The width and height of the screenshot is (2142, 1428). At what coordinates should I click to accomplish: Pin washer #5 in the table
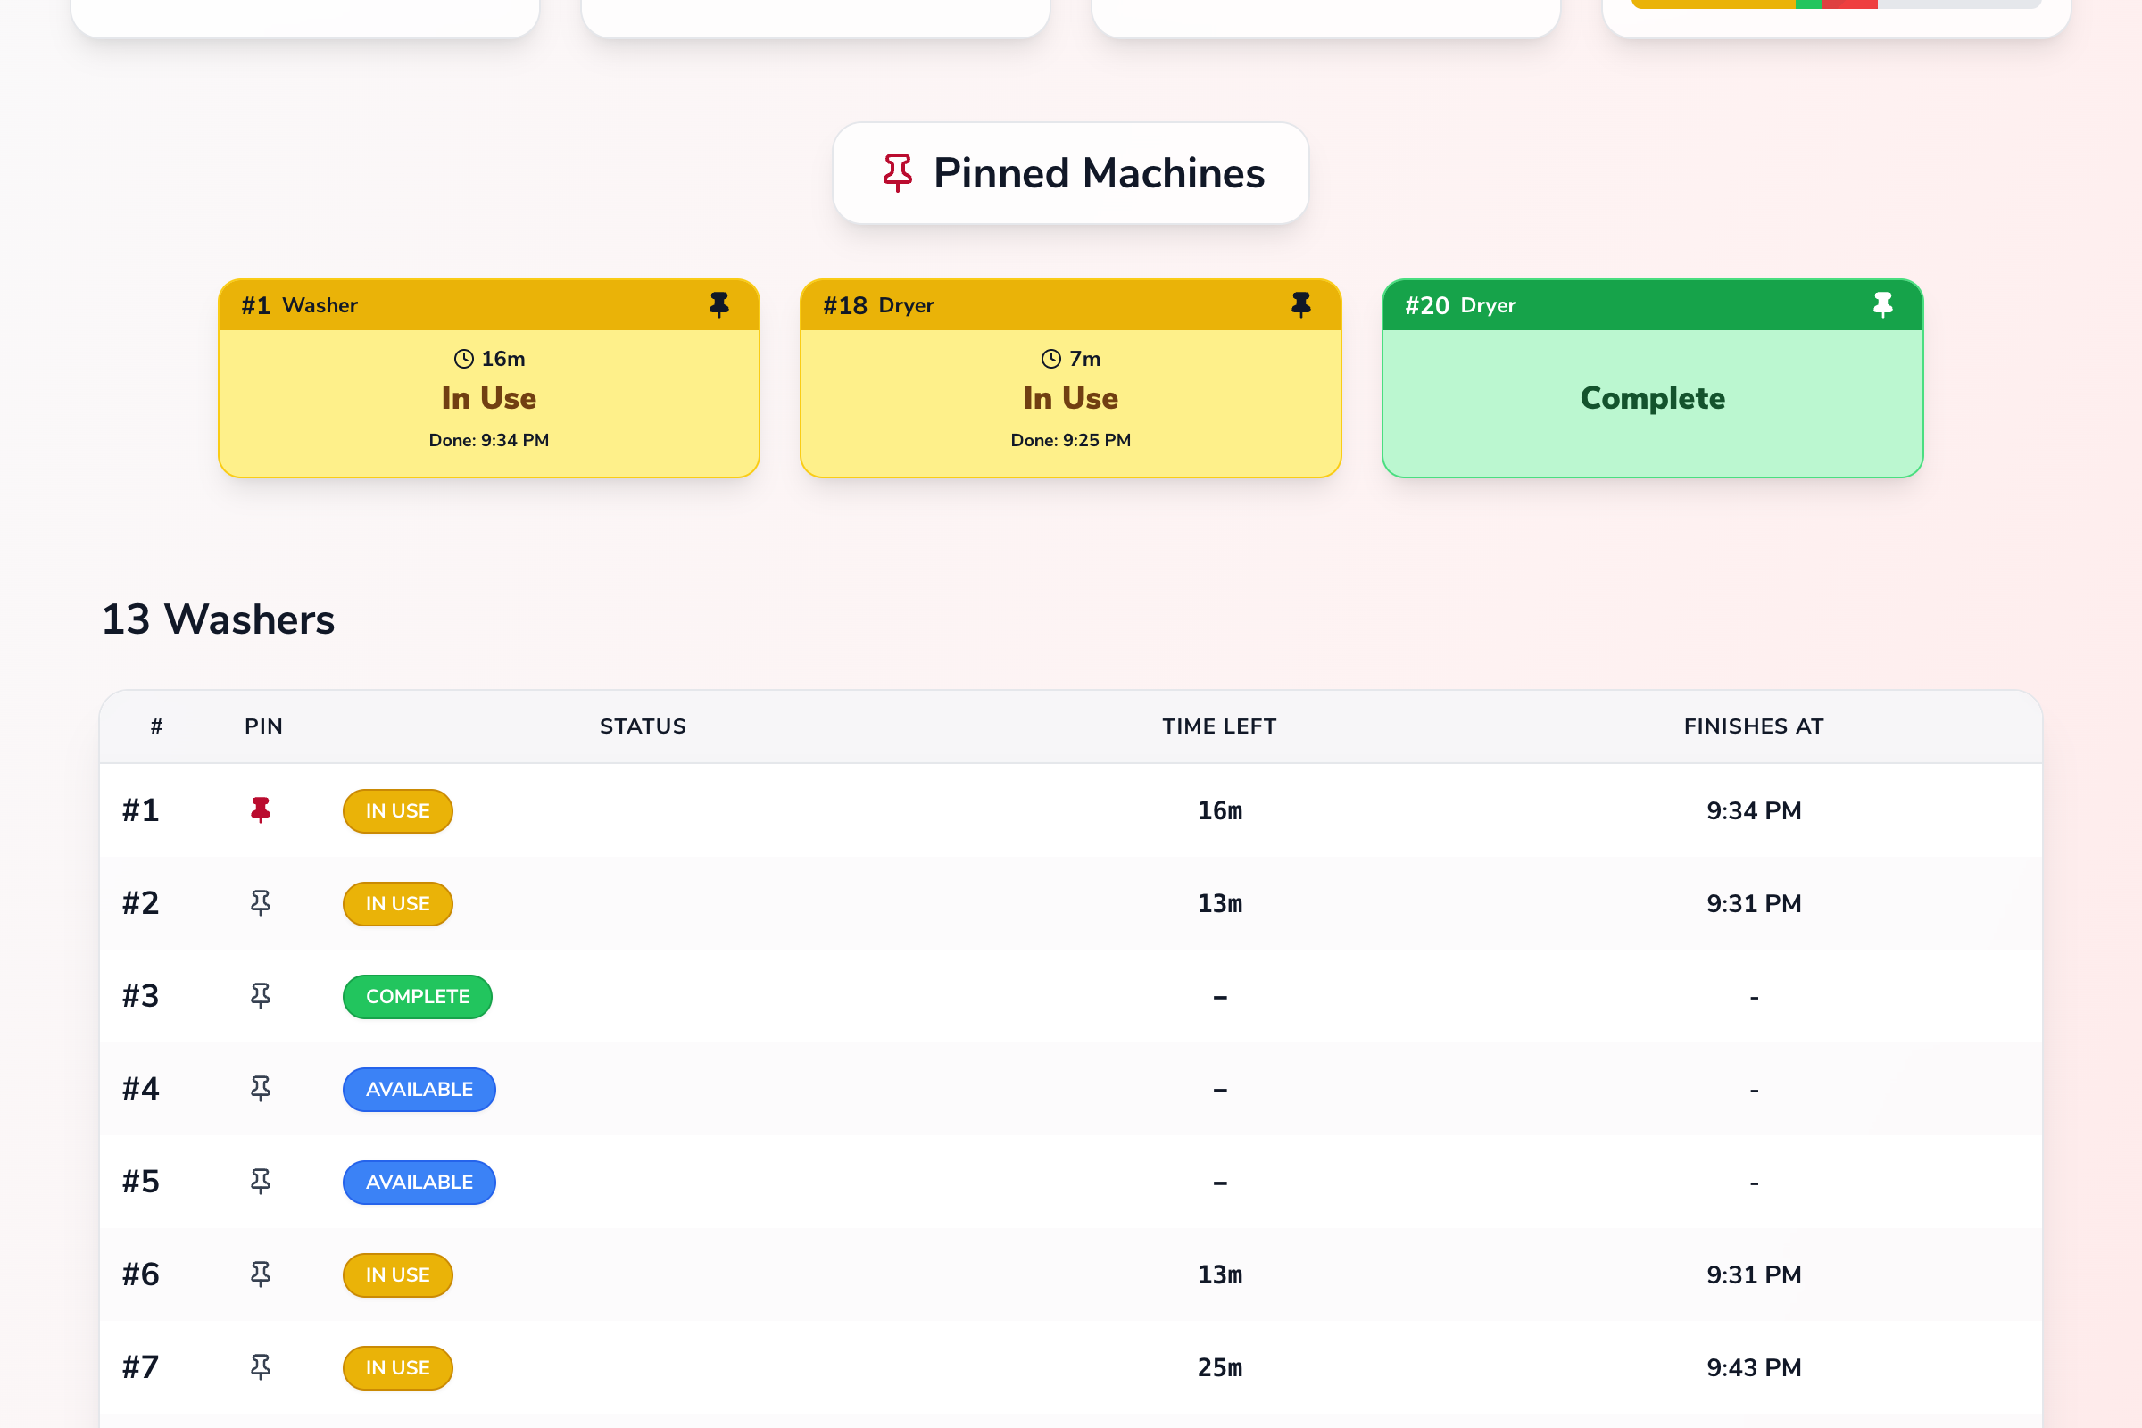click(x=261, y=1181)
